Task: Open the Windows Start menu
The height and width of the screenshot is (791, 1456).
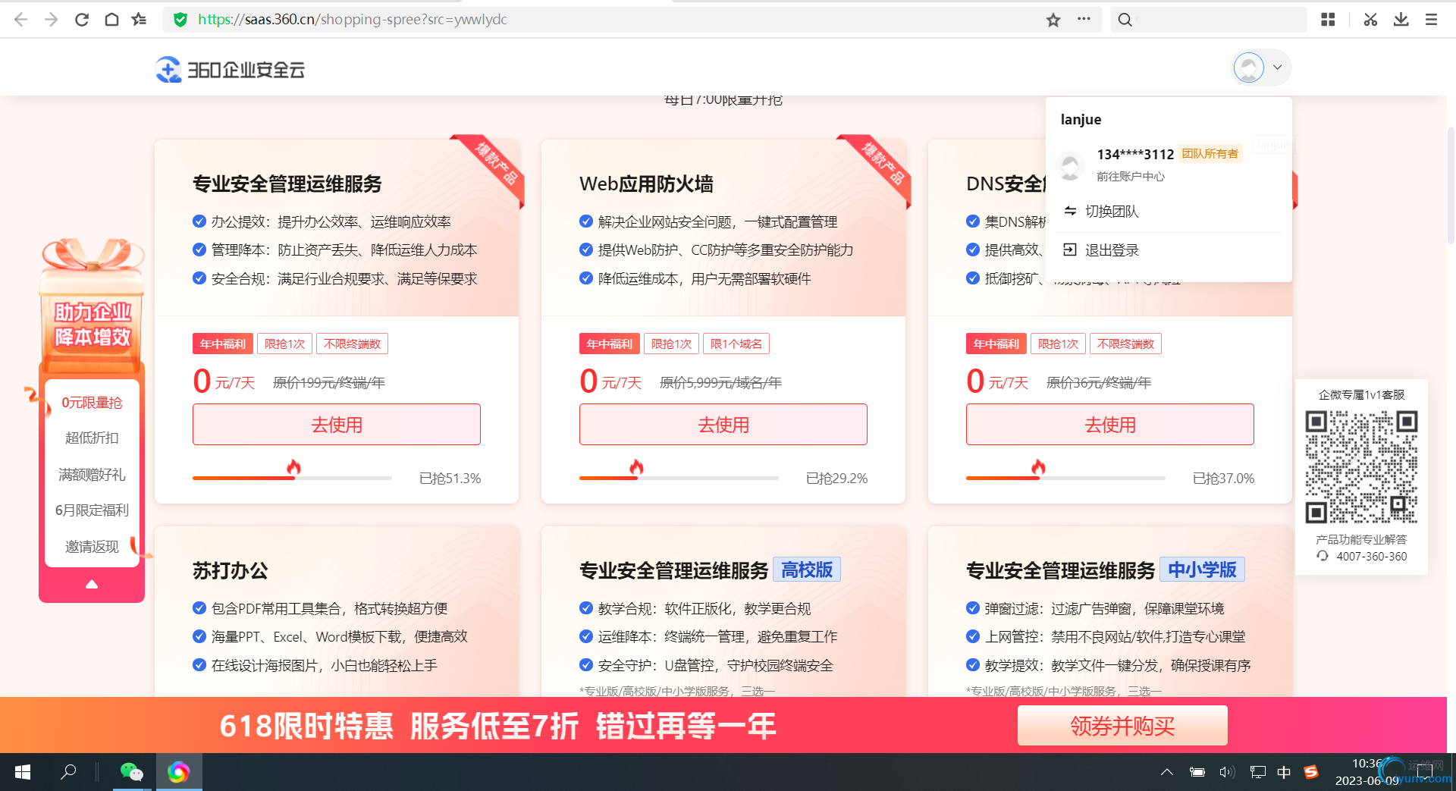Action: tap(23, 772)
